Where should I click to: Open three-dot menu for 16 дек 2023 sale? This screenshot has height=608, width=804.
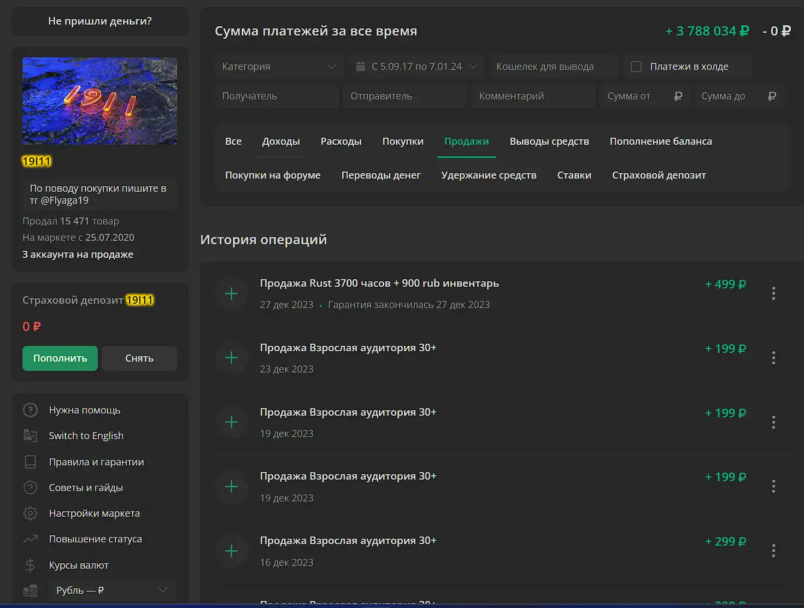(773, 551)
